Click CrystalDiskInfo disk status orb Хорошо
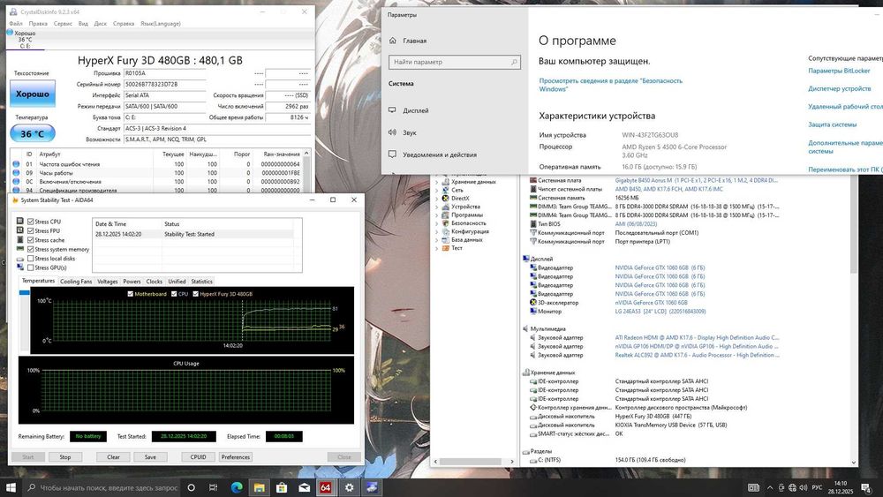 [x=10, y=33]
